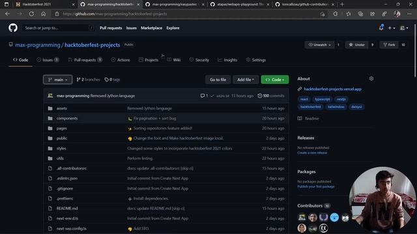This screenshot has width=417, height=234.
Task: Open the Unwatch dropdown
Action: [x=319, y=45]
